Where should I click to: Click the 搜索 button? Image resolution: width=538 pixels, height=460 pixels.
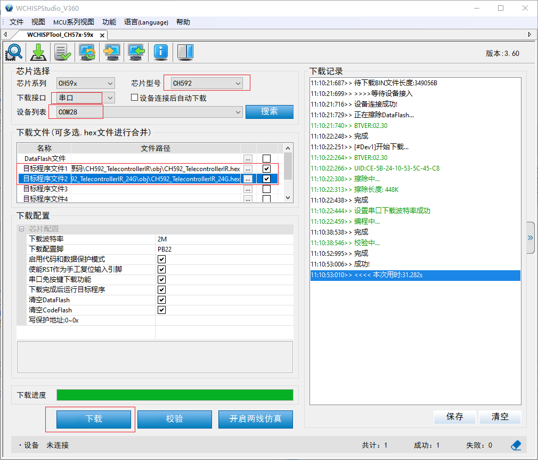pos(270,111)
